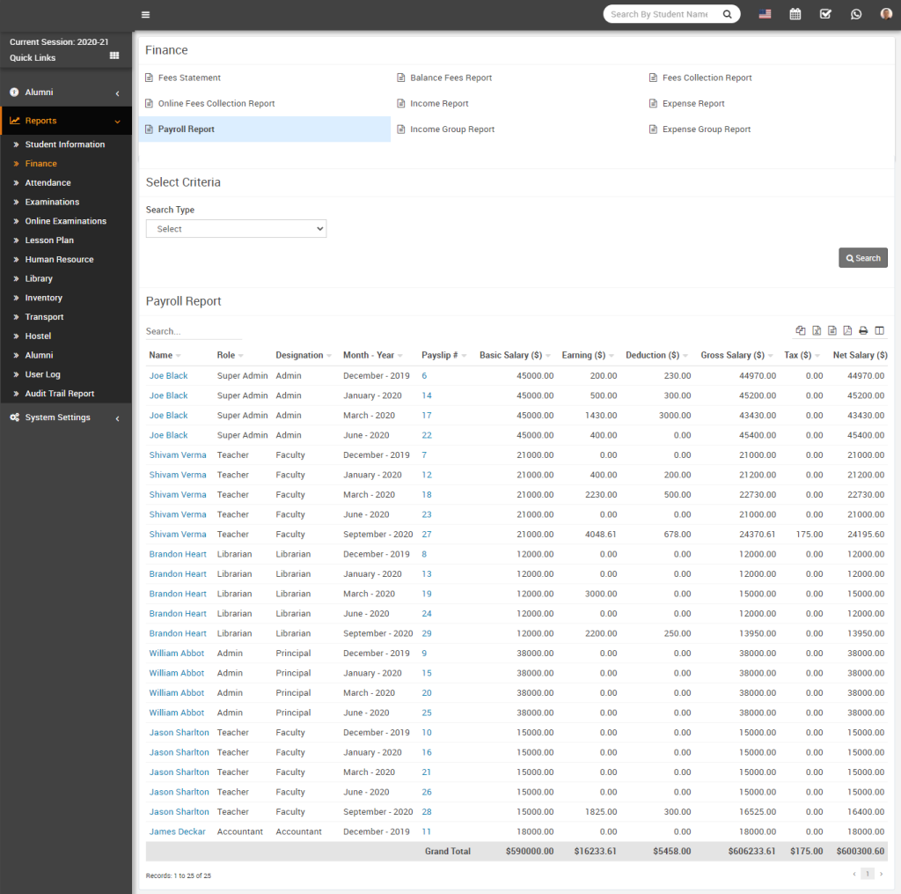The image size is (901, 894).
Task: Focus the payroll table Search field
Action: pyautogui.click(x=194, y=331)
